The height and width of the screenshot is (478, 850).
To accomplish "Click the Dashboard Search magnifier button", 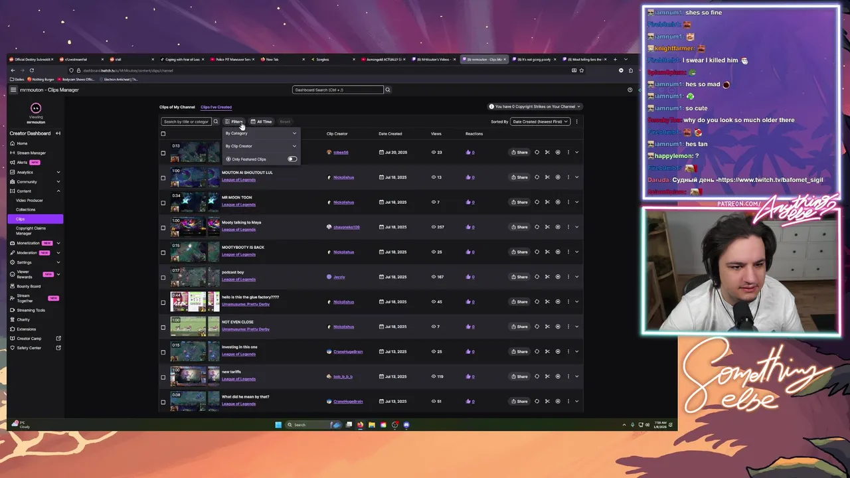I will coord(388,90).
